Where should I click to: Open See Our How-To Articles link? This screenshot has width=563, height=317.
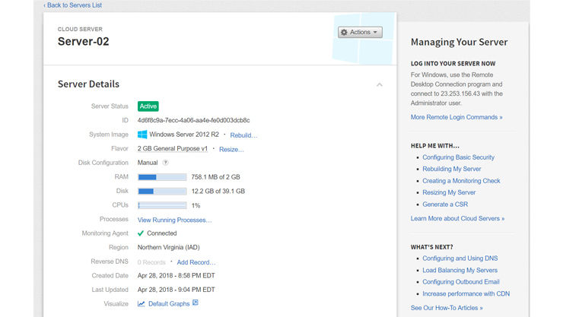447,308
